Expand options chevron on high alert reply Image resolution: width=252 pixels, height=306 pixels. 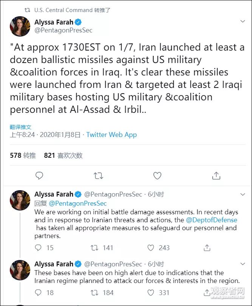[243, 264]
